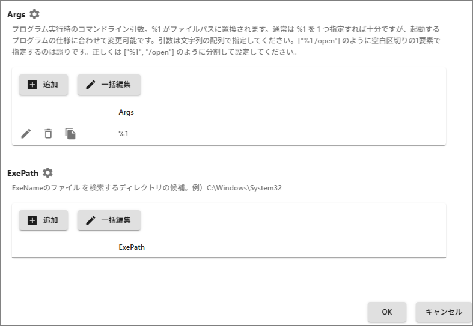Delete the %1 row with the trash icon
This screenshot has height=326, width=473.
(x=48, y=134)
